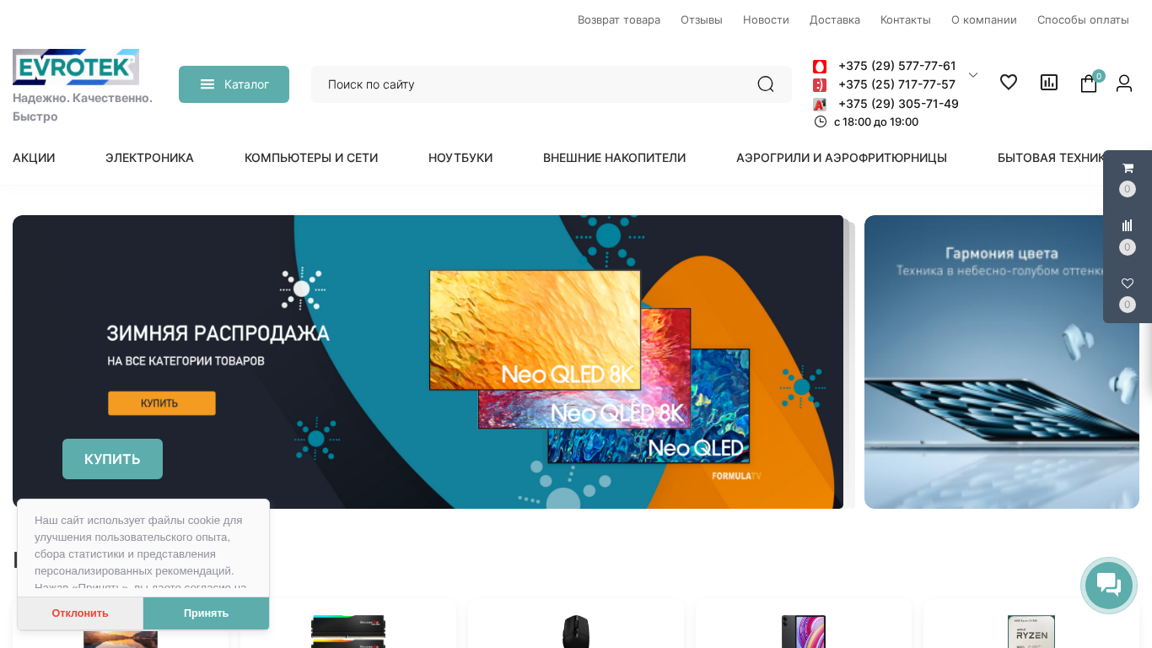Open the Гармония цвета side banner
The image size is (1152, 648).
click(1002, 362)
